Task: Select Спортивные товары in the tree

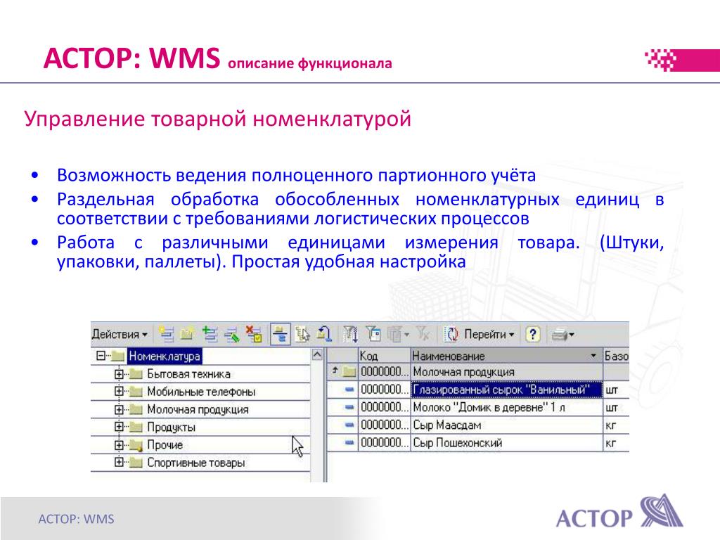Action: (x=195, y=463)
